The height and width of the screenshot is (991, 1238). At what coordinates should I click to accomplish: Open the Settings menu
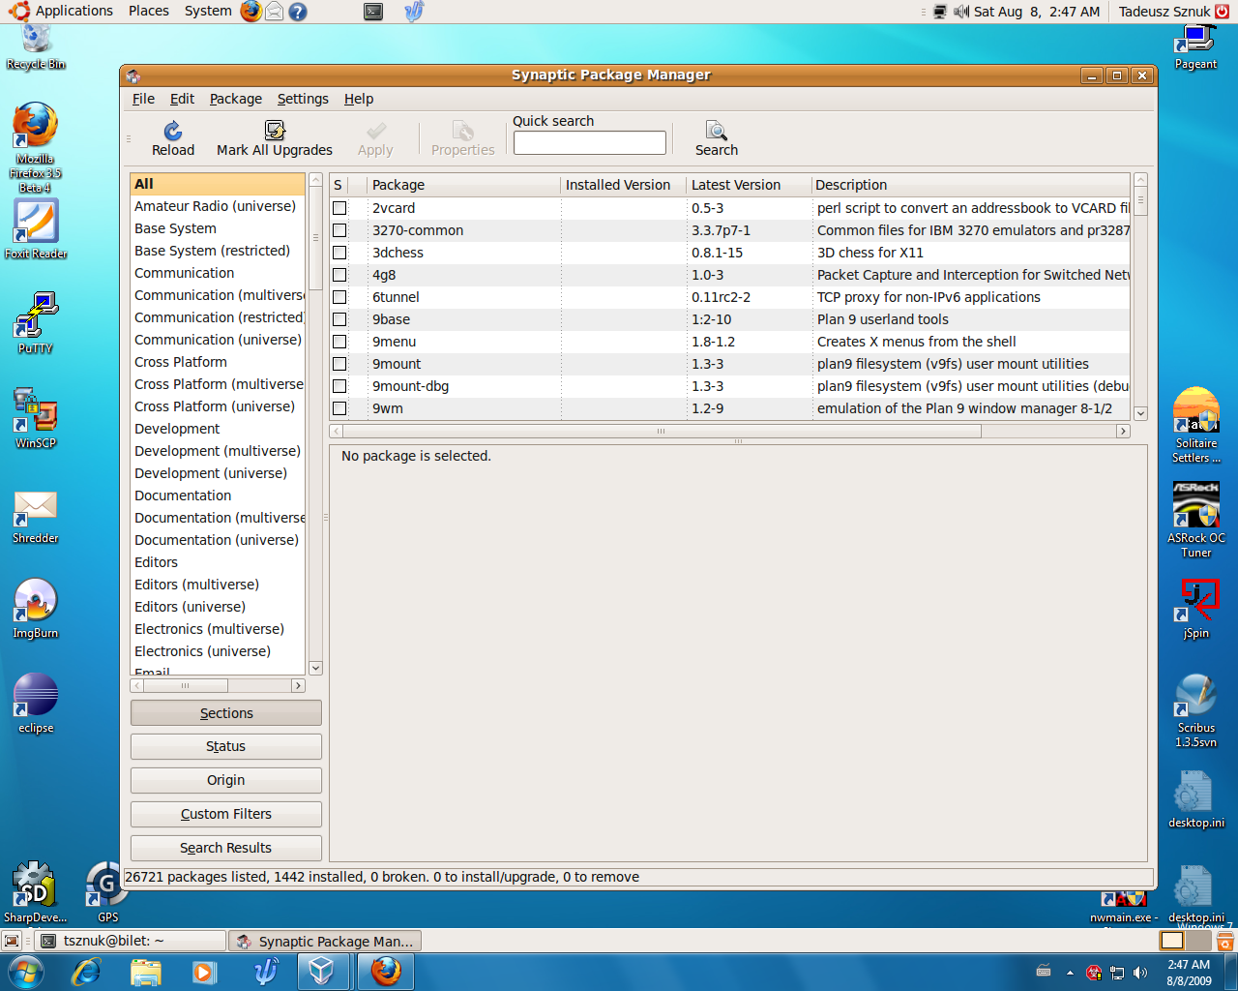(303, 99)
